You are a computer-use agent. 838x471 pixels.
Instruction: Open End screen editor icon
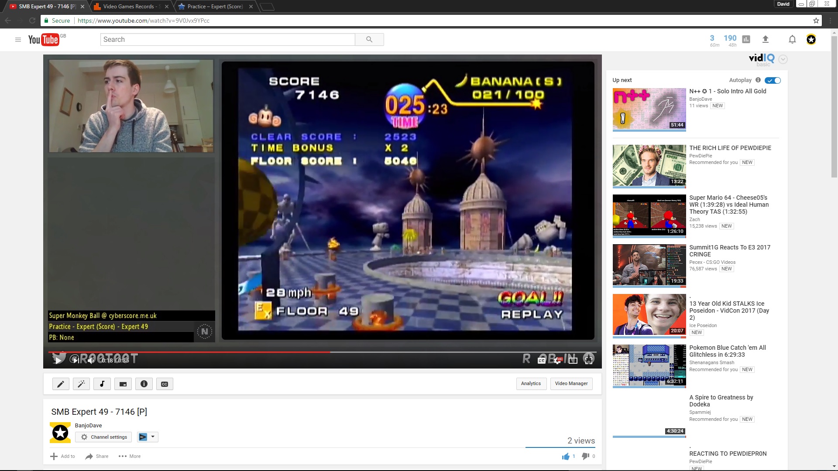click(x=123, y=384)
